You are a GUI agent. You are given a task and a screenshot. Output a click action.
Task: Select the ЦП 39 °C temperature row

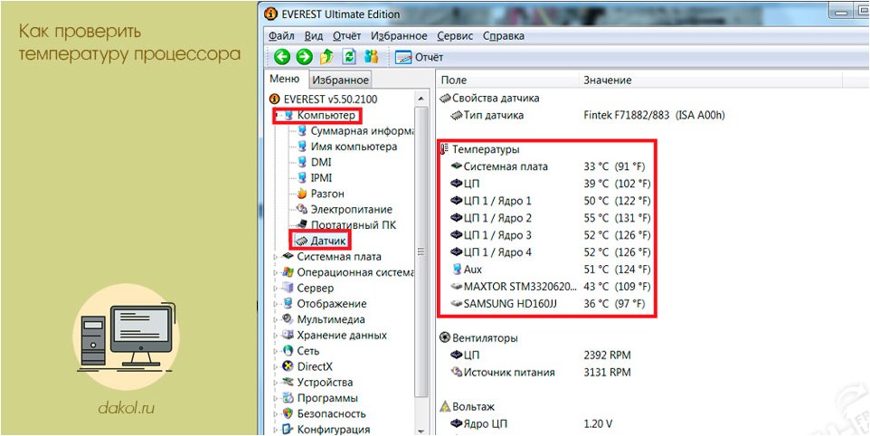pyautogui.click(x=551, y=183)
